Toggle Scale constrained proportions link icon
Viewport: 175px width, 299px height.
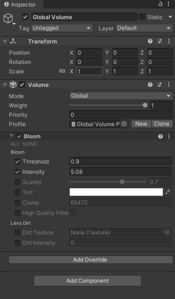(x=62, y=71)
